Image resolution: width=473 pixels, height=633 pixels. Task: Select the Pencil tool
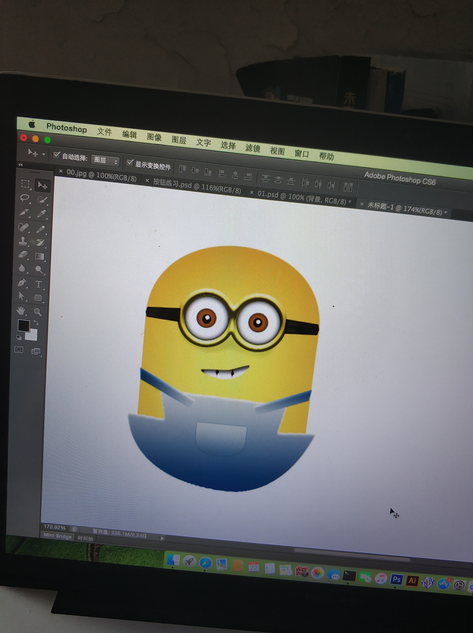coord(41,229)
